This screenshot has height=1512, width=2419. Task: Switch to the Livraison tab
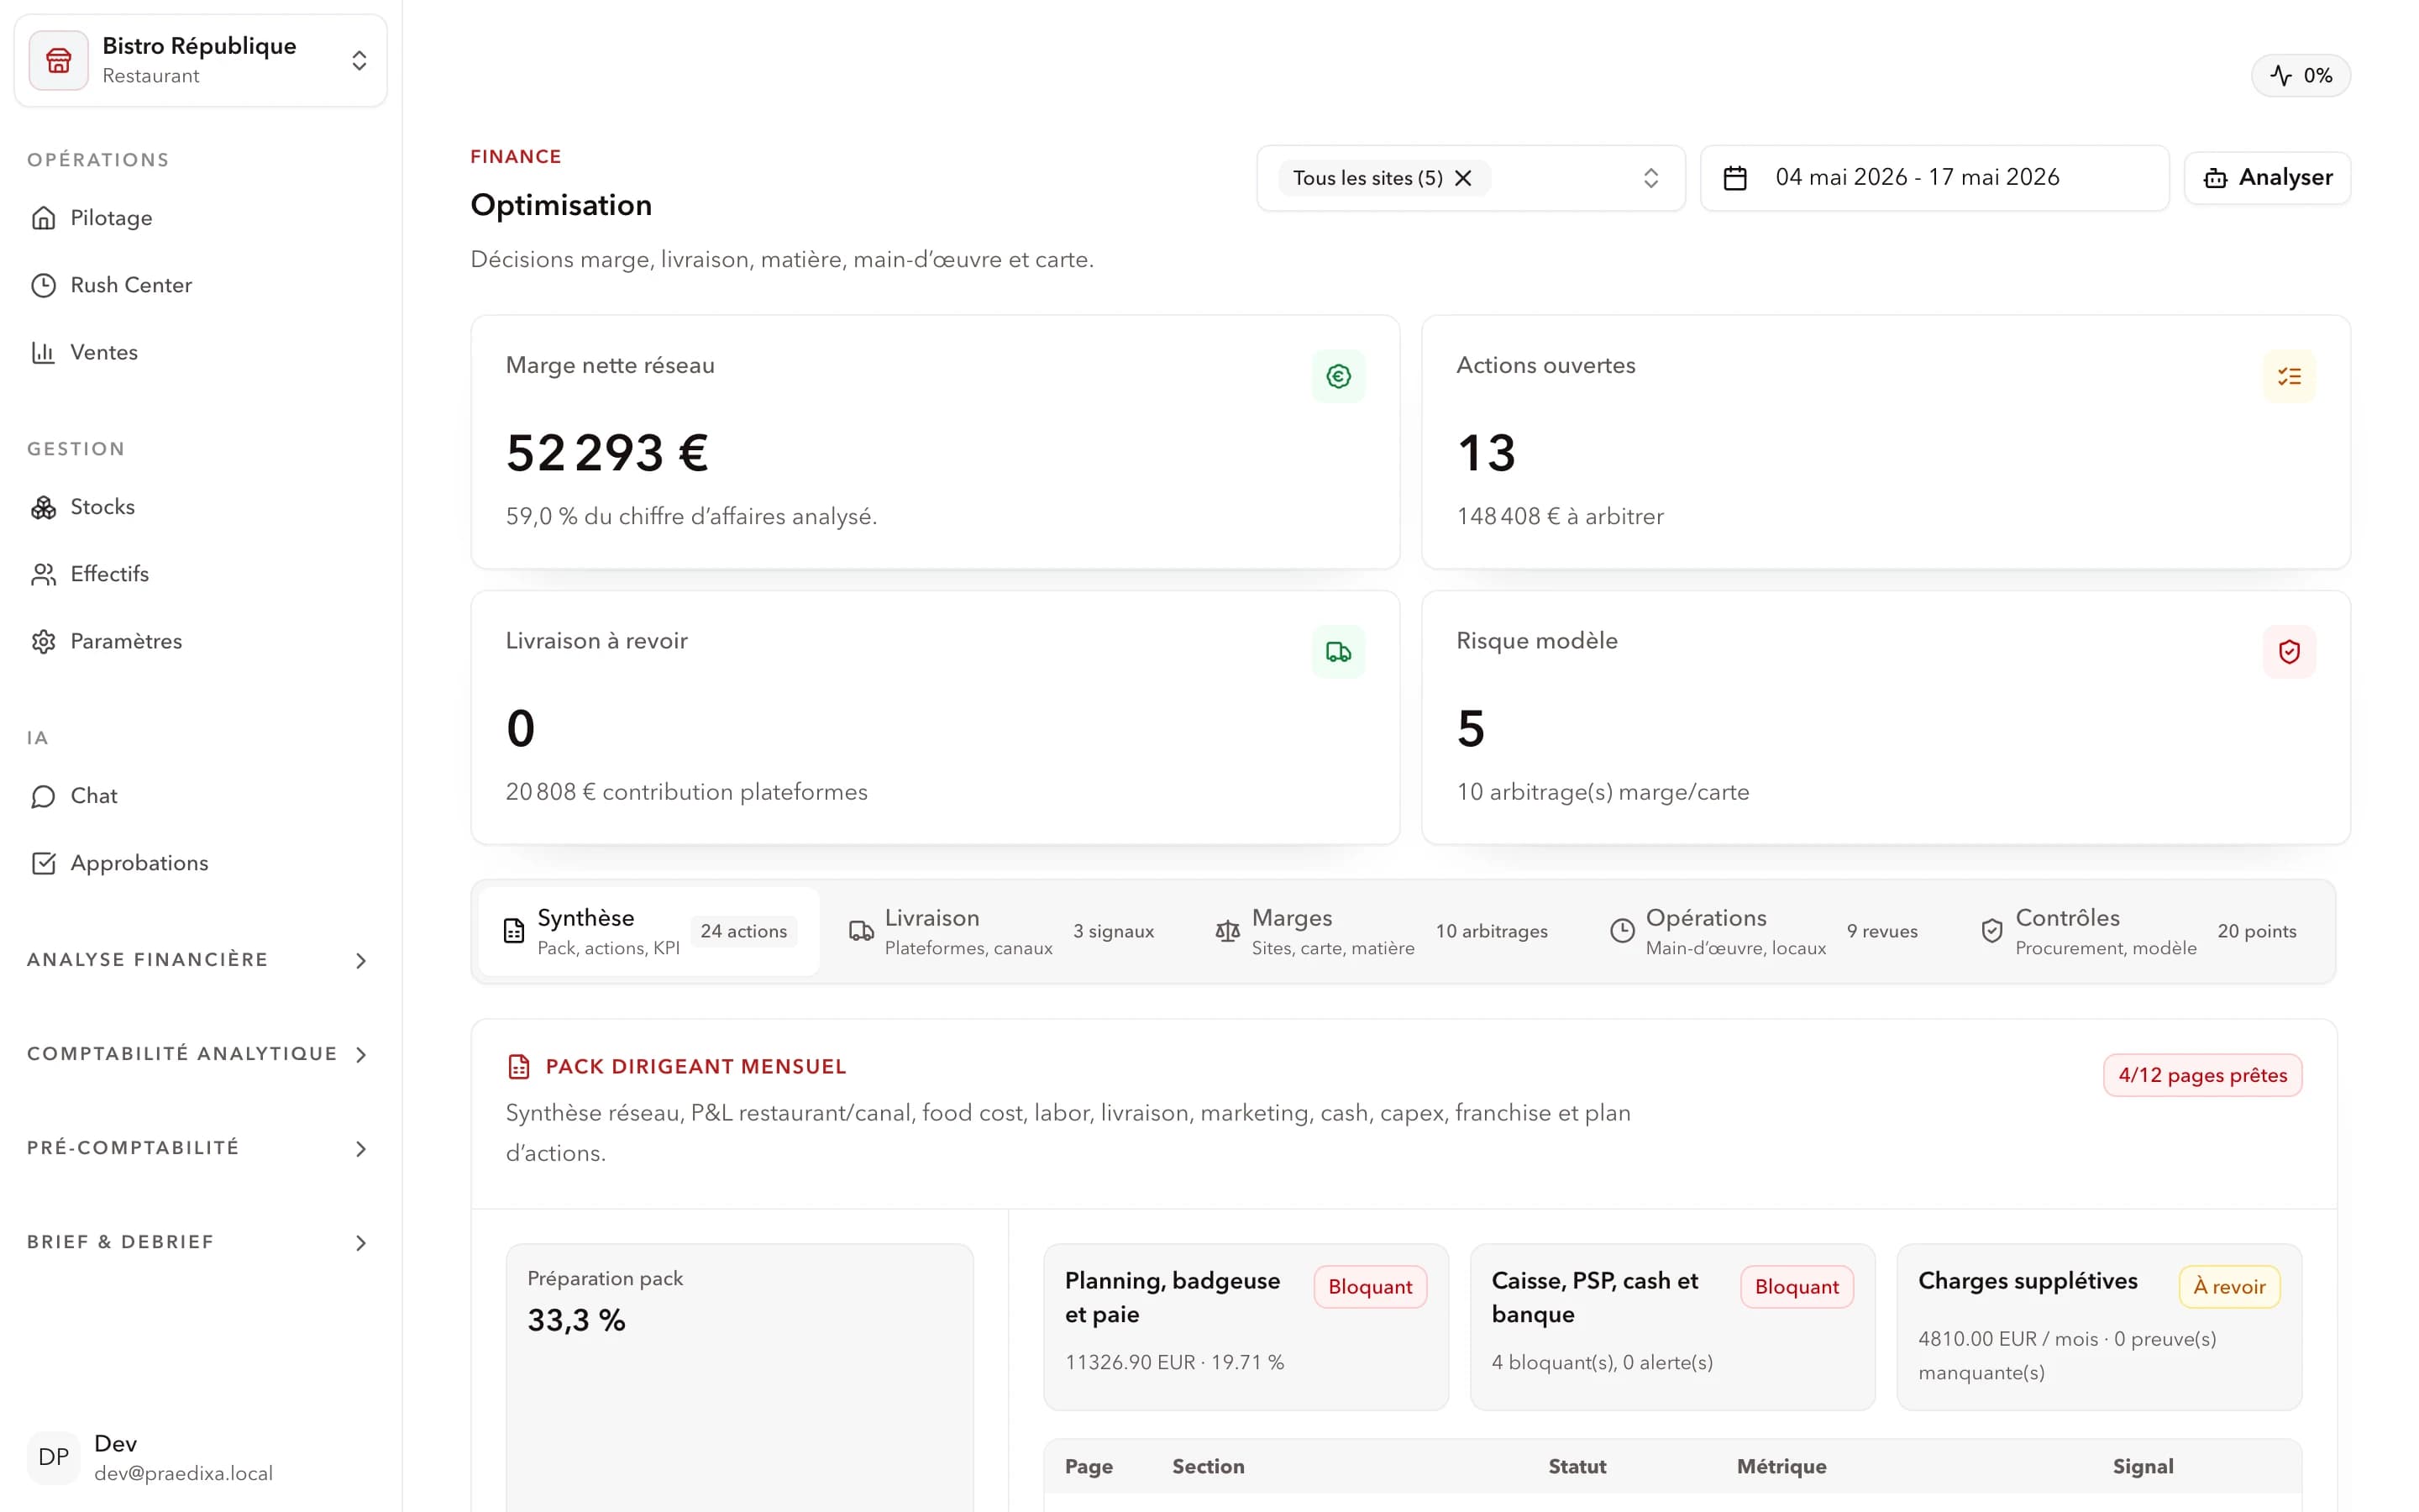click(1000, 931)
